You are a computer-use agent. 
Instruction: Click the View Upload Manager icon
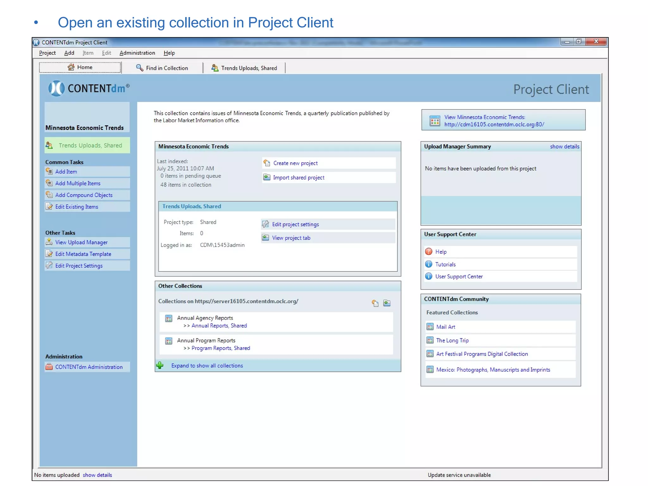click(49, 242)
